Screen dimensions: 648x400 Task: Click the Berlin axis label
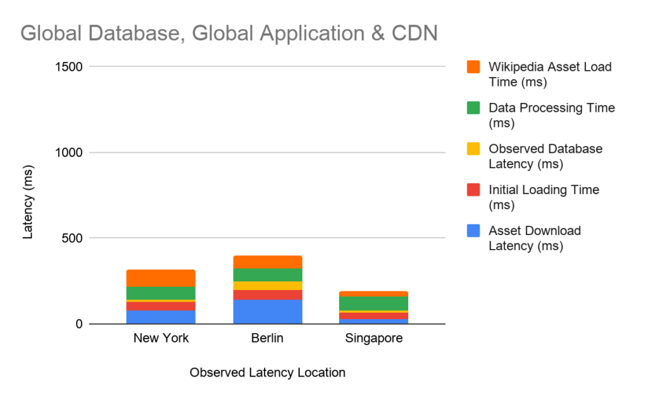click(268, 338)
